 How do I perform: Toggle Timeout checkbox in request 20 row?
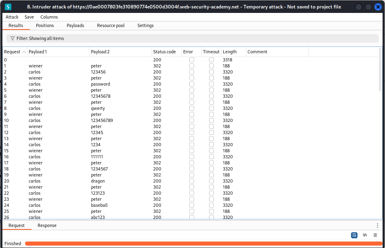tap(212, 181)
